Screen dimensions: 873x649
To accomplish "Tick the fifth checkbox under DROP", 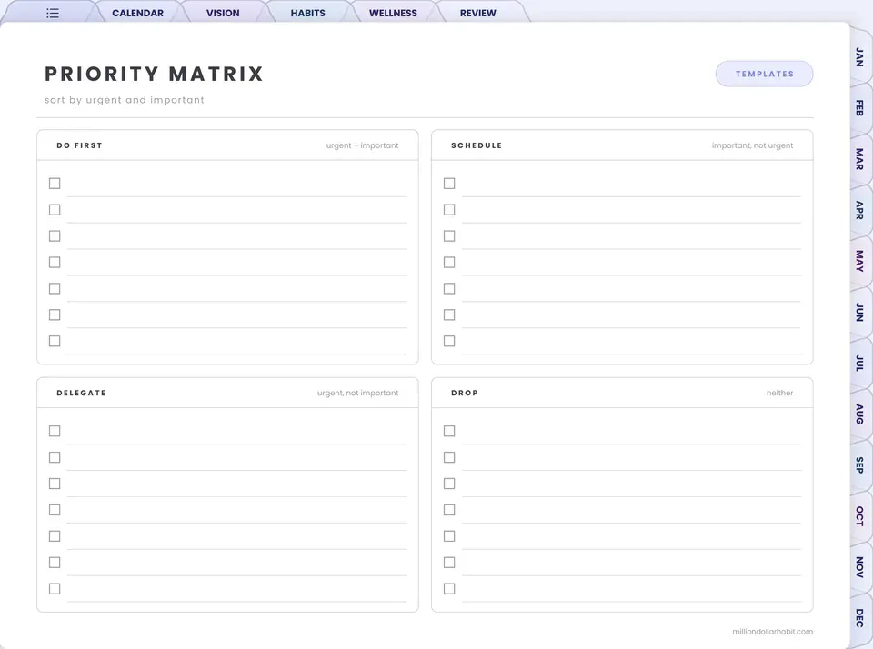I will tap(449, 536).
